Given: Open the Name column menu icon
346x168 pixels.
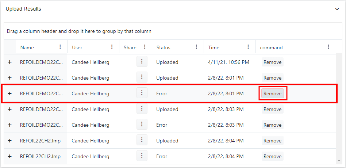Looking at the screenshot, I should point(60,47).
